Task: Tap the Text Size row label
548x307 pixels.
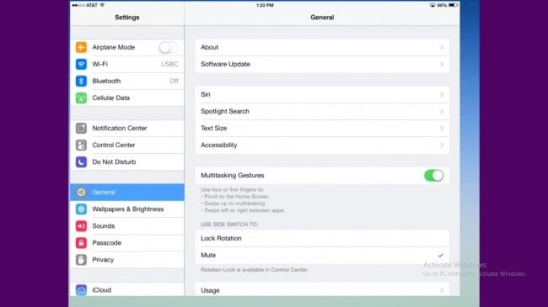Action: click(x=214, y=128)
